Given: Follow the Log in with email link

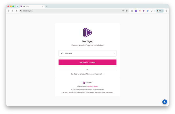Looking at the screenshot, I should pos(96,74).
